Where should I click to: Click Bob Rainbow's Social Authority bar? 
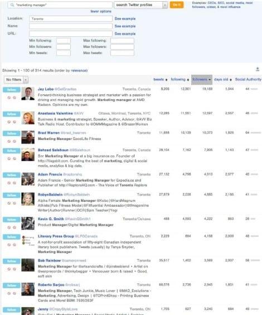tap(255, 260)
